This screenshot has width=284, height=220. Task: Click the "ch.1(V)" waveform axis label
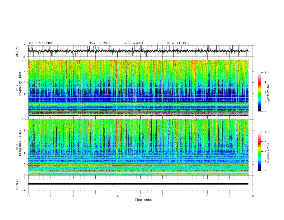(17, 51)
